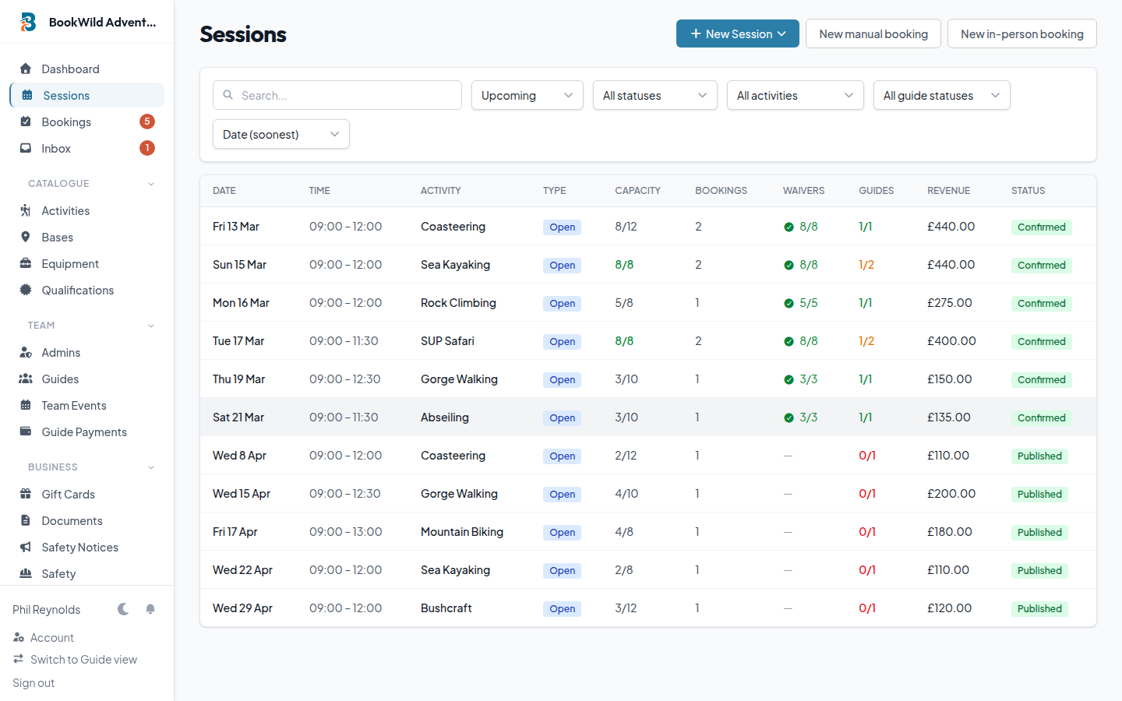Image resolution: width=1122 pixels, height=701 pixels.
Task: Select the Equipment icon in the sidebar
Action: [26, 263]
